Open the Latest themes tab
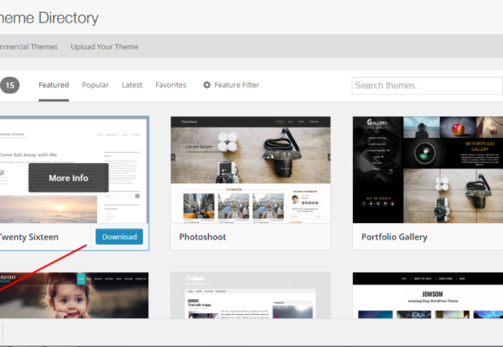 coord(132,85)
